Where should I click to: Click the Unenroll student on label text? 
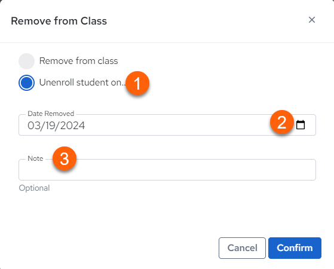pos(82,82)
